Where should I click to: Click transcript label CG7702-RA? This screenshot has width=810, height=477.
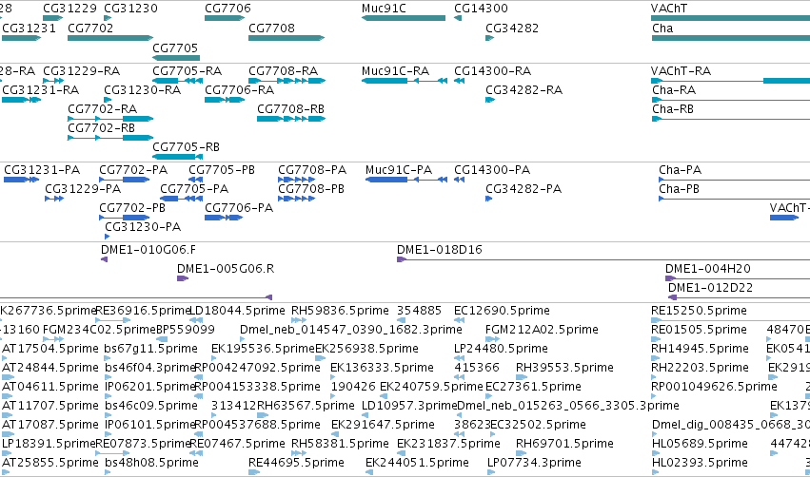coord(102,109)
